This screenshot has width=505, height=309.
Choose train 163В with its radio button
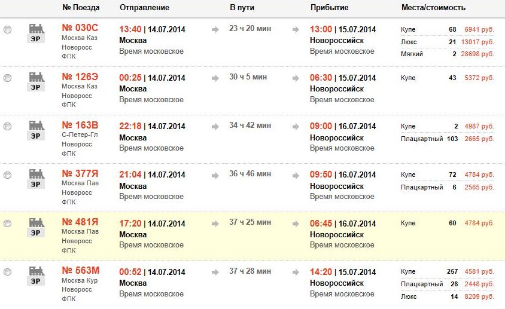tap(8, 127)
